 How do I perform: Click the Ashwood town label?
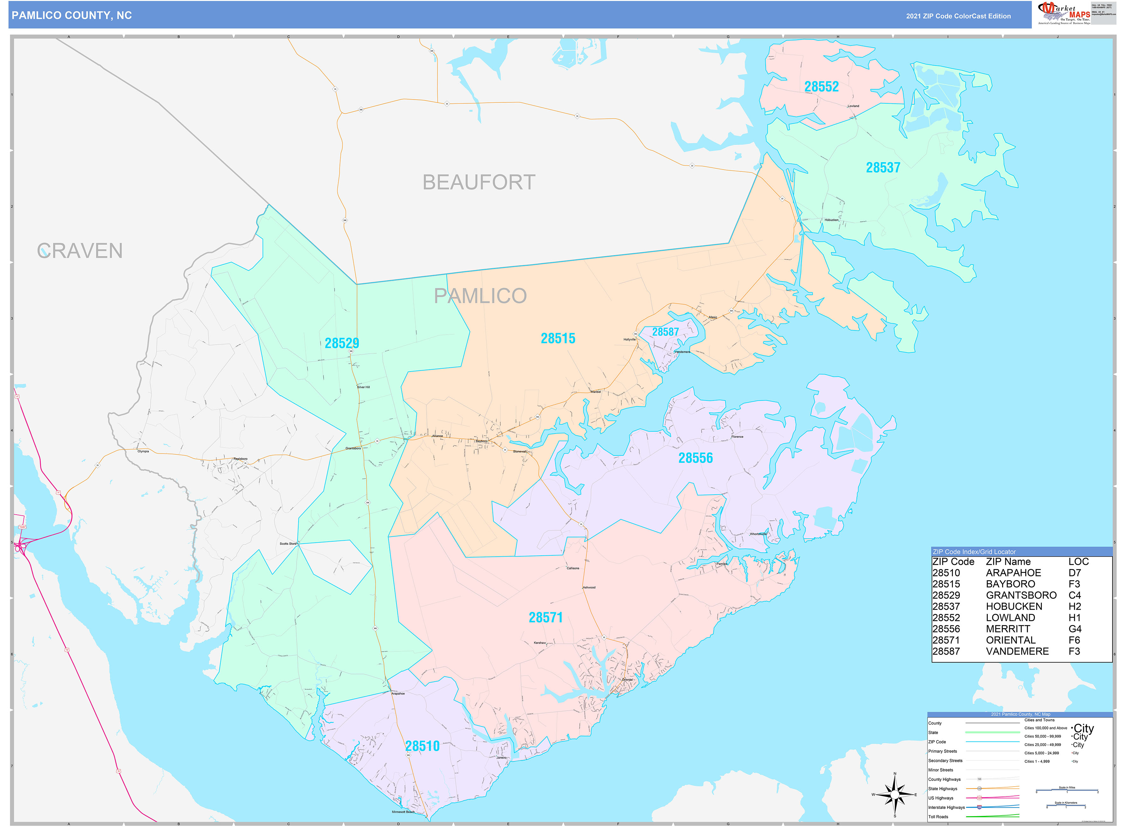589,588
